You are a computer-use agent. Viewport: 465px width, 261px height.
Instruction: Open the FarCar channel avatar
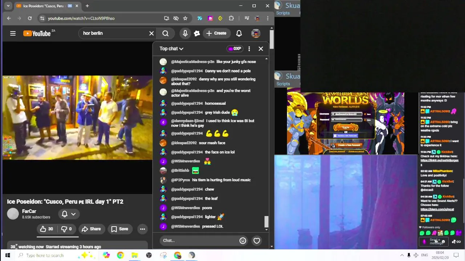13,214
